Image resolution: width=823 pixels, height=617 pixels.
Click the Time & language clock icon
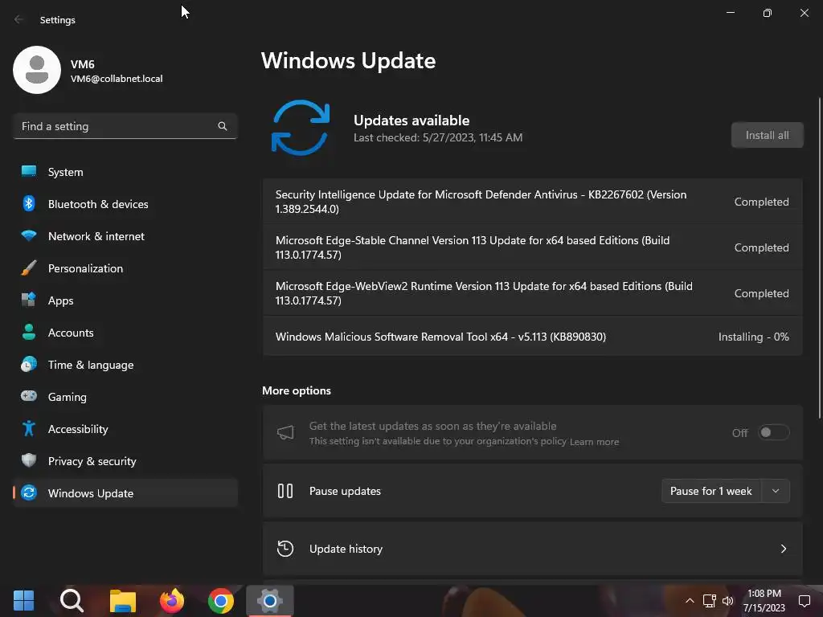coord(29,364)
